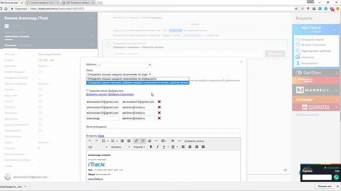Insert a bulleted list
Screen dimensions: 341x191
click(x=104, y=141)
